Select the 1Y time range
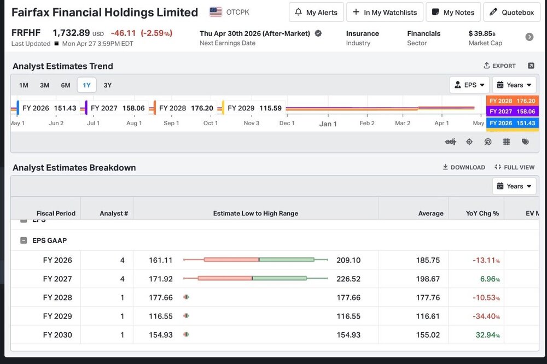This screenshot has height=364, width=547. 86,85
